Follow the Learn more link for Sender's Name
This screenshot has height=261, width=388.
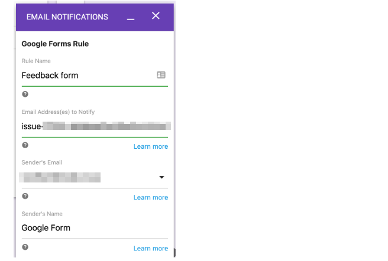[x=150, y=249]
